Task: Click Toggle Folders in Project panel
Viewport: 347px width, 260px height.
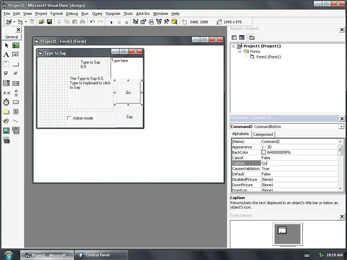Action: [252, 38]
